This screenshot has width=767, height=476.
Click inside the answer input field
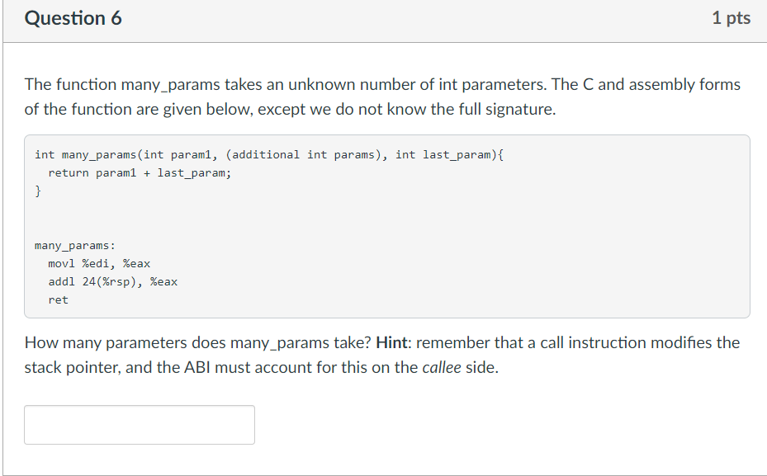point(138,424)
